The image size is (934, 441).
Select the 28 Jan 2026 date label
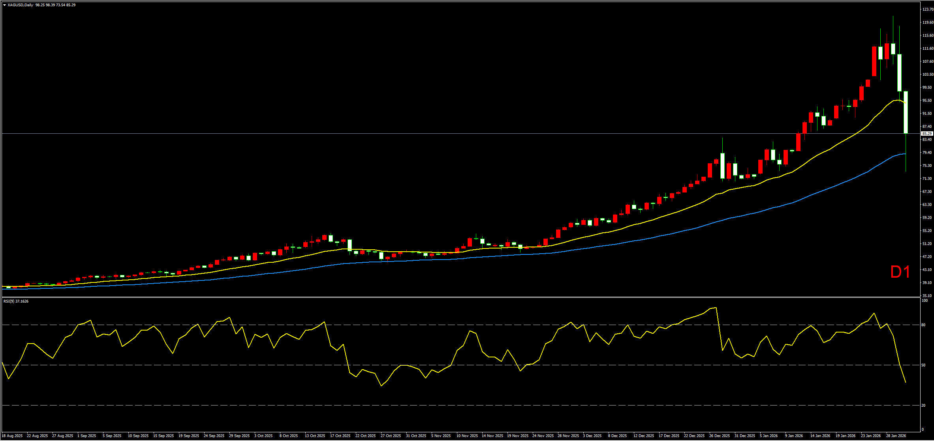pos(896,436)
